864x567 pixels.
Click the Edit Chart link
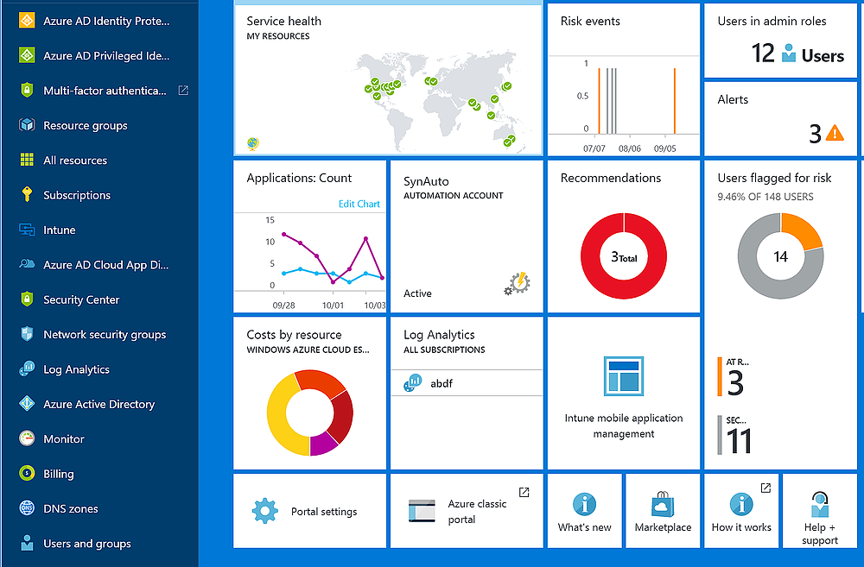coord(359,204)
